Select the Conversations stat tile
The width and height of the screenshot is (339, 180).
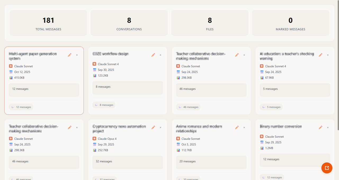point(129,23)
